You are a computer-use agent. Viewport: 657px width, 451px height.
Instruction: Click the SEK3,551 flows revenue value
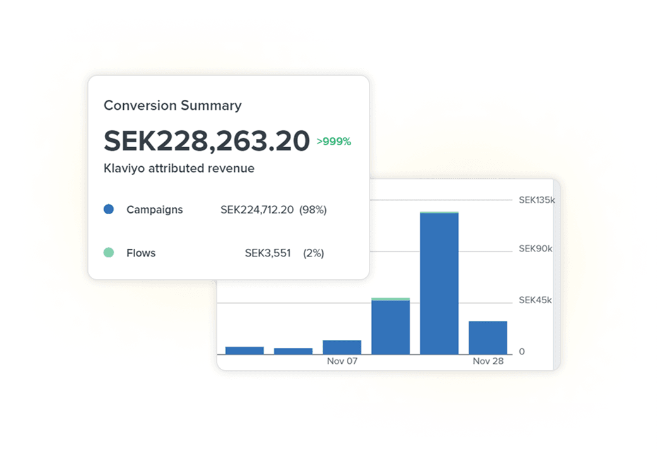coord(267,253)
